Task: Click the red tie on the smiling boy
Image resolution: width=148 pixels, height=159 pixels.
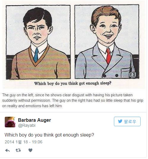Action: tap(109, 56)
